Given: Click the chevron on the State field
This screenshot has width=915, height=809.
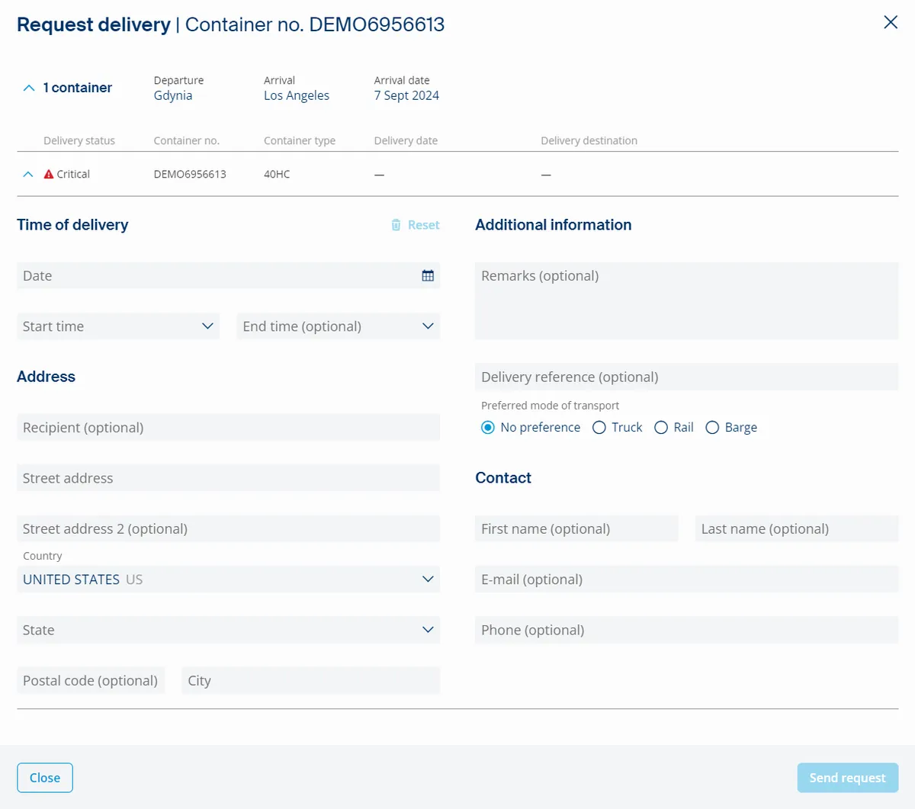Looking at the screenshot, I should [x=428, y=630].
